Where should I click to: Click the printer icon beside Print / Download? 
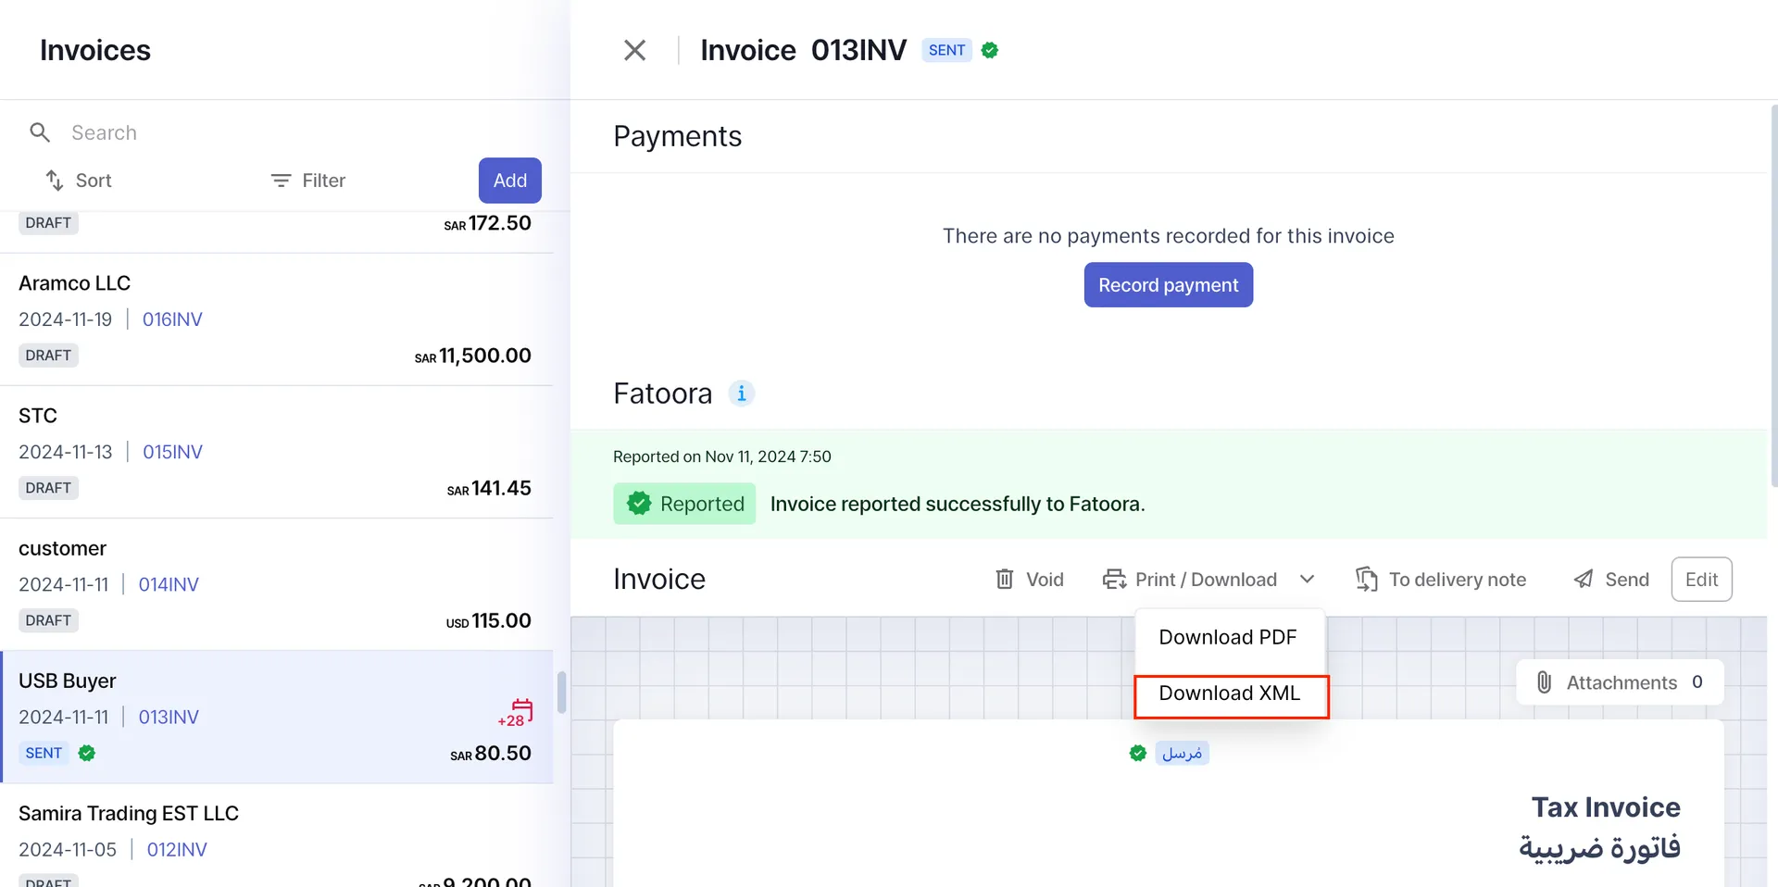coord(1114,580)
